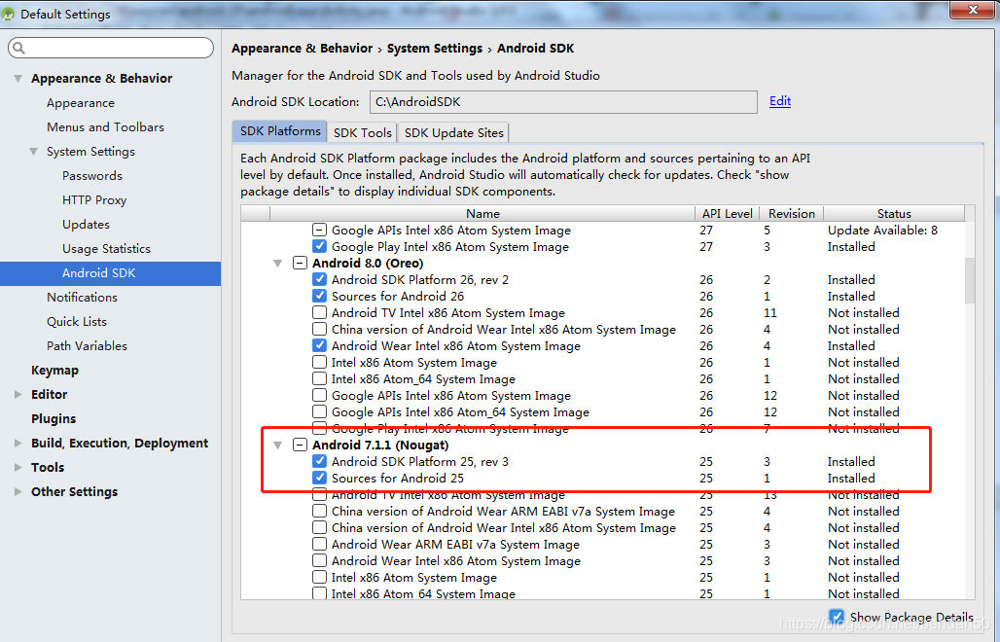Check Android TV Intel x86 Atom System Image API 26

pyautogui.click(x=319, y=313)
